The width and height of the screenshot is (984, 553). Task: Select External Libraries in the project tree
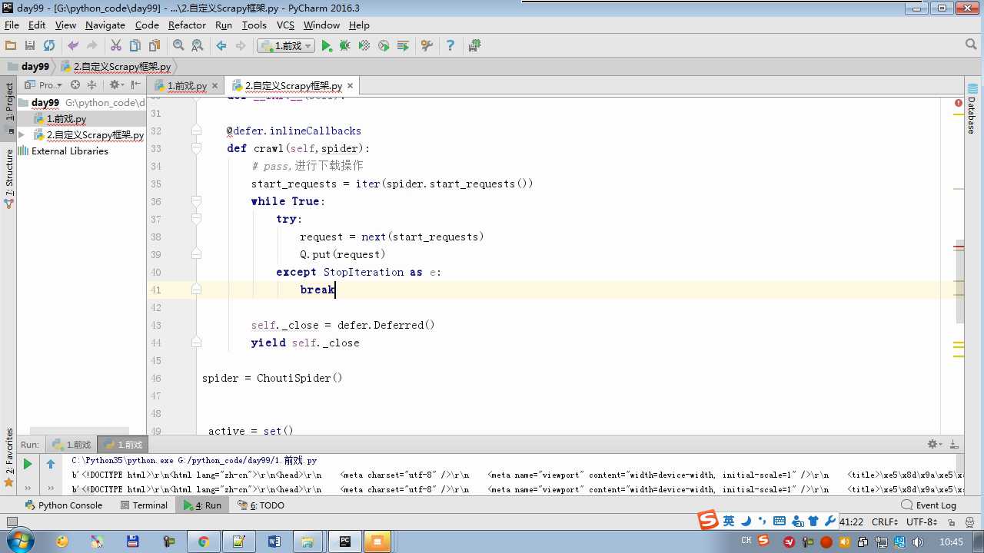tap(69, 151)
